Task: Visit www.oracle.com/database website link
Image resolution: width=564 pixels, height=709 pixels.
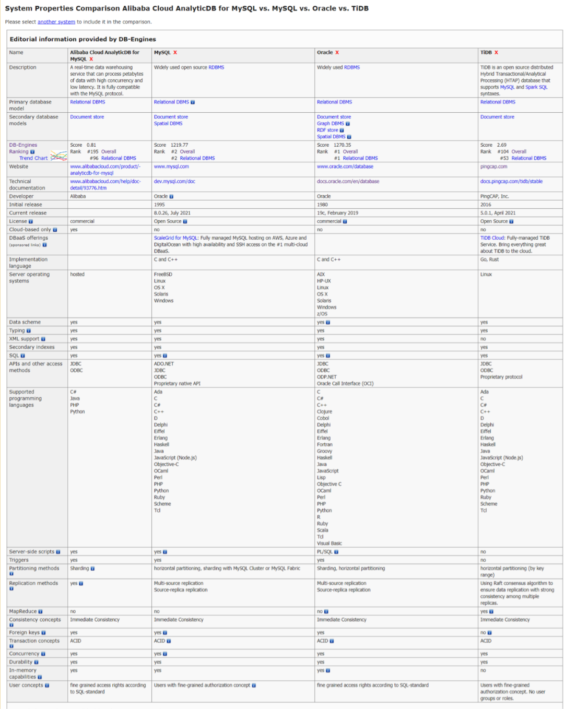Action: (345, 167)
